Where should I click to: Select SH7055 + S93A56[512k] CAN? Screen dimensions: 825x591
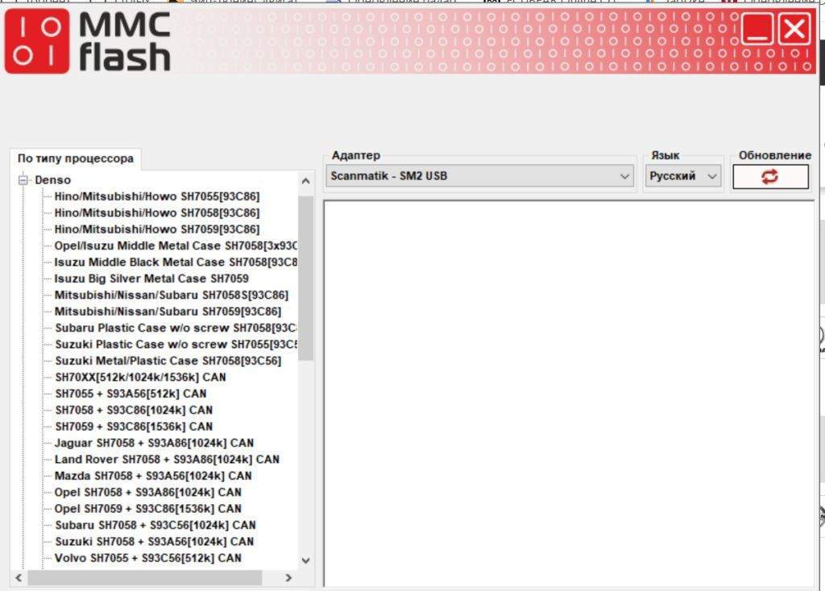coord(131,394)
